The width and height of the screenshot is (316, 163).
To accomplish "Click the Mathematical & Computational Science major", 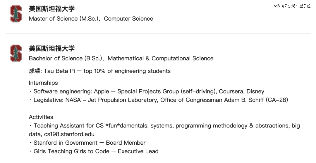I will click(x=160, y=58).
